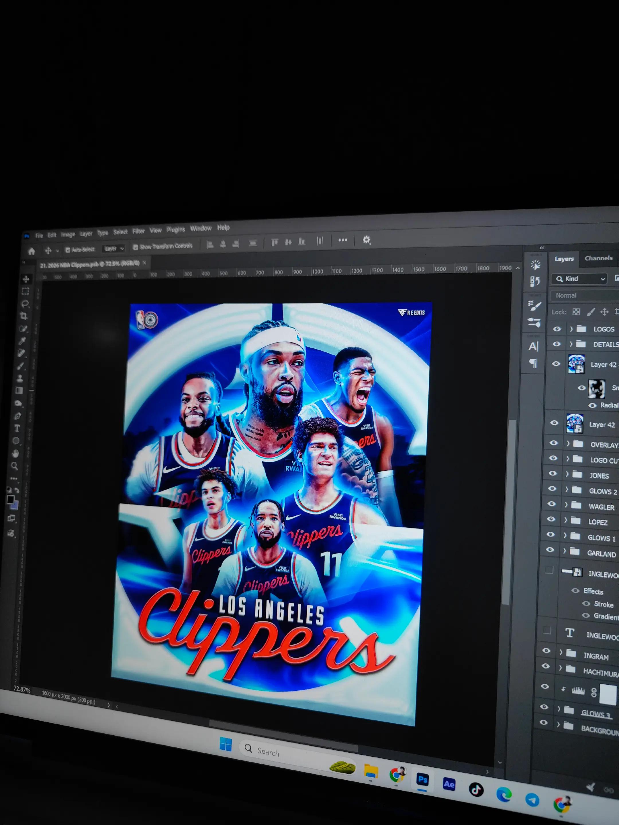Open the File menu

pos(39,235)
